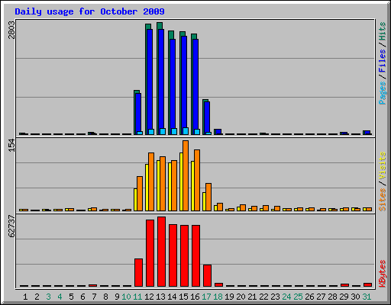Click the 62737 KBytes axis value
This screenshot has width=391, height=305.
[x=11, y=226]
